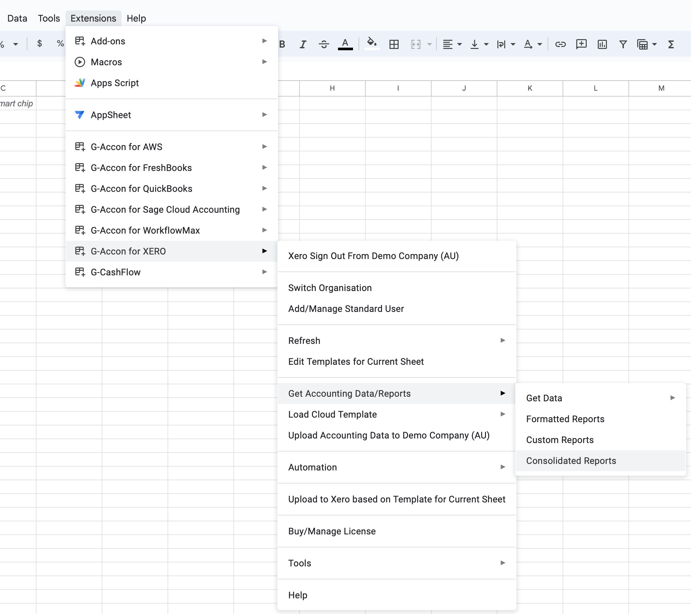Select G-Accon for XERO entry

[x=172, y=251]
